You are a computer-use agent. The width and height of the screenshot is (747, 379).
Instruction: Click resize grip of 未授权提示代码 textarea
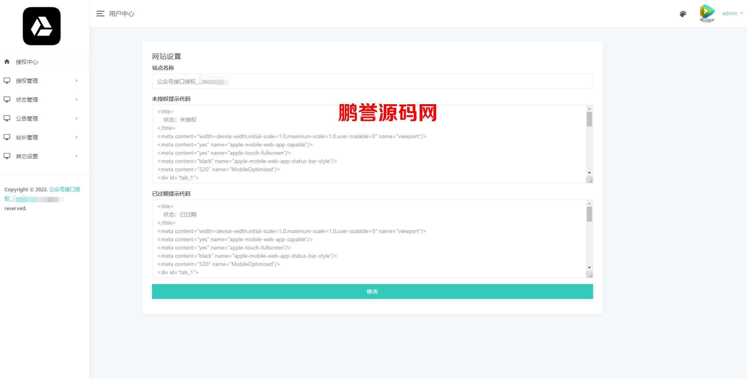[590, 180]
